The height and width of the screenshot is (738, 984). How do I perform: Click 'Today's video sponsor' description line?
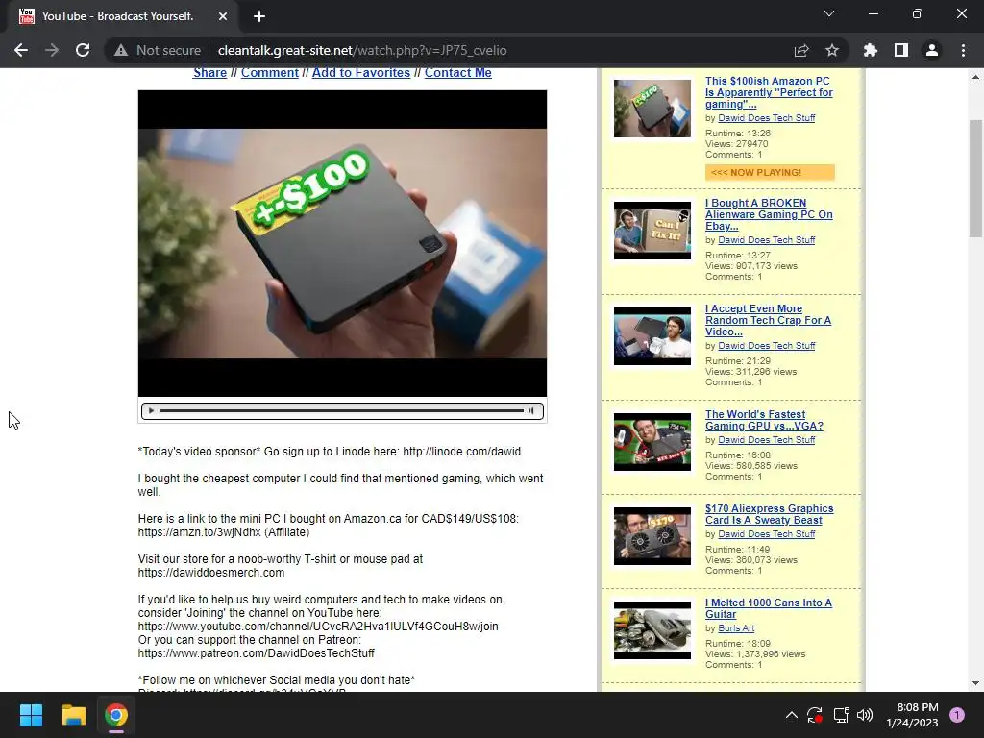click(x=330, y=452)
